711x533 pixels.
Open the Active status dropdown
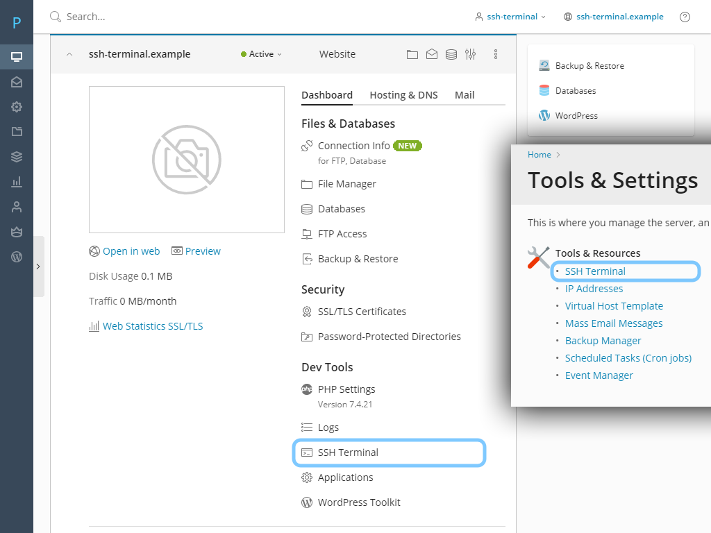pyautogui.click(x=262, y=54)
